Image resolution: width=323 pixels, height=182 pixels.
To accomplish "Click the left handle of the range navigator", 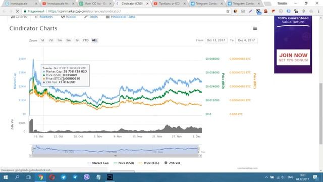I will 32,149.
